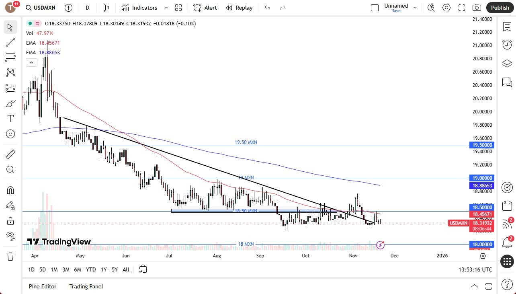
Task: Expand the layout save dropdown next to Unnamed
Action: click(415, 8)
